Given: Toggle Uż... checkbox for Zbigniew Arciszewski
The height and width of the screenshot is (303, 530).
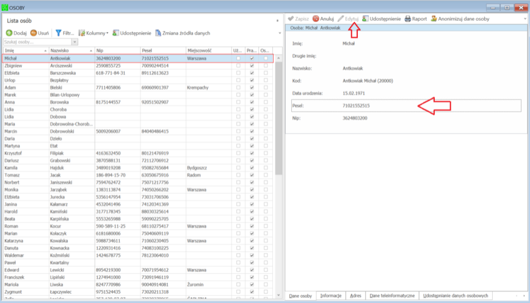Looking at the screenshot, I should (x=238, y=66).
